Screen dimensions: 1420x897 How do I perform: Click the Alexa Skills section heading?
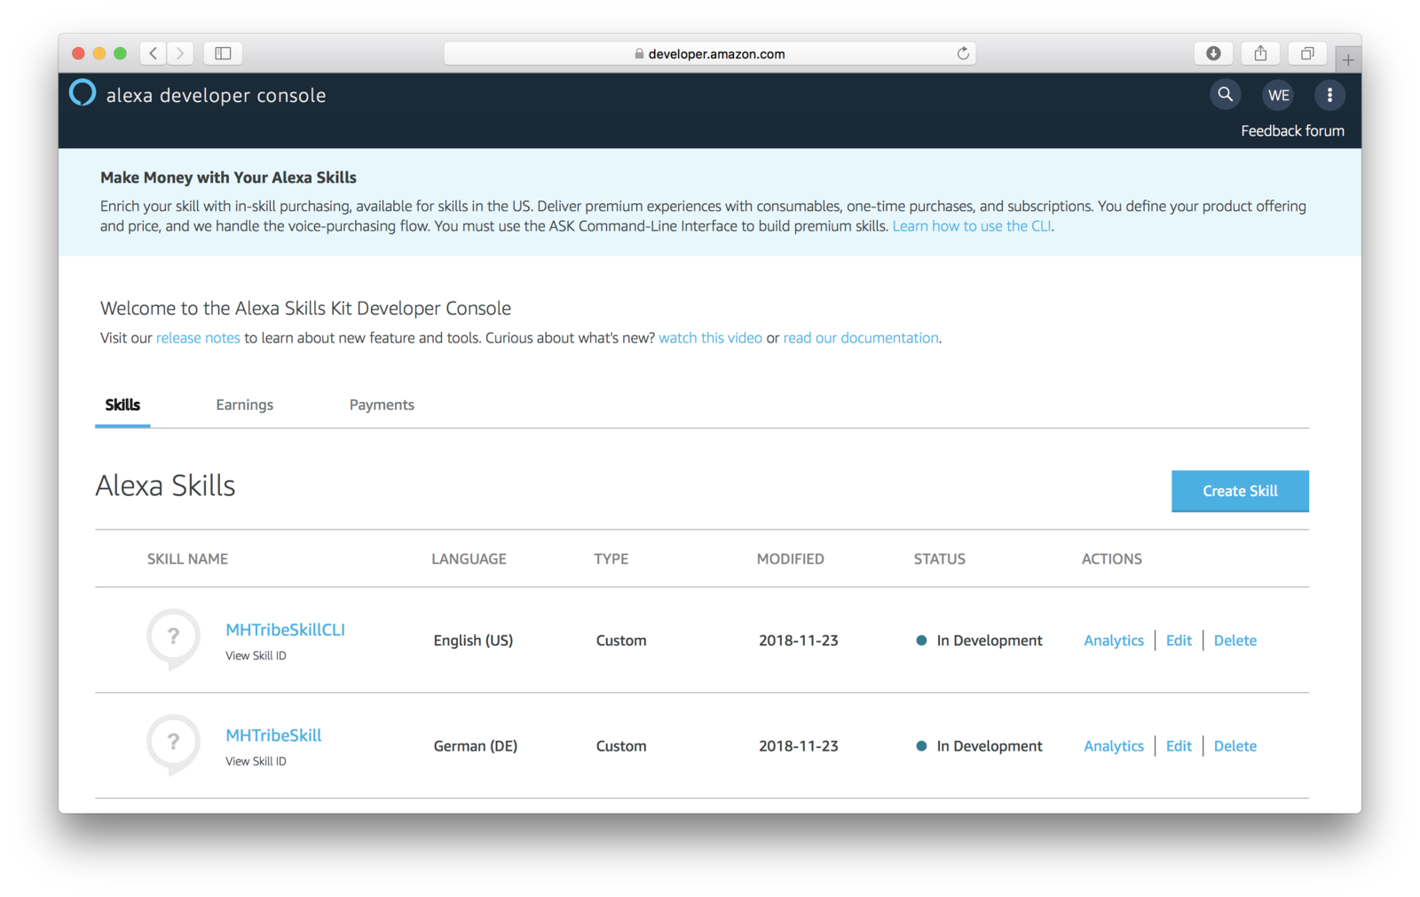pos(165,486)
